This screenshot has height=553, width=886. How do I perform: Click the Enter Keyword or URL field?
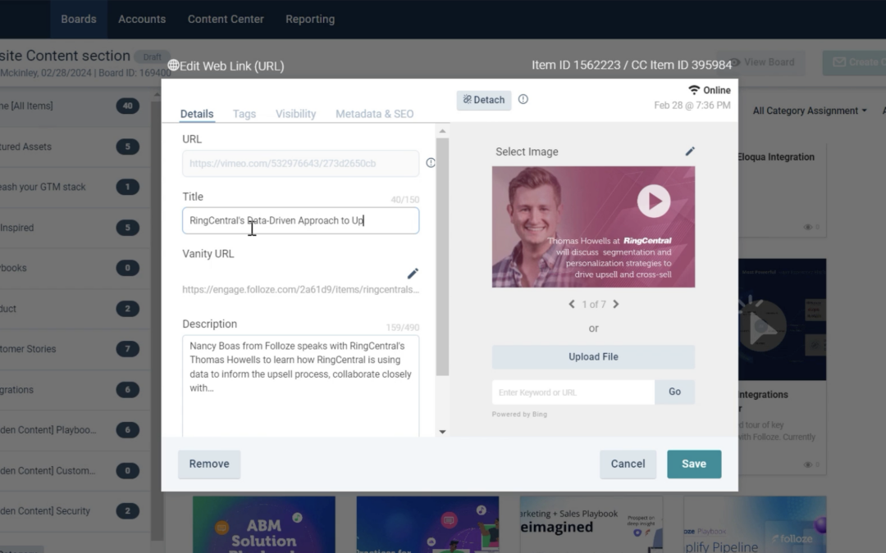click(x=573, y=392)
